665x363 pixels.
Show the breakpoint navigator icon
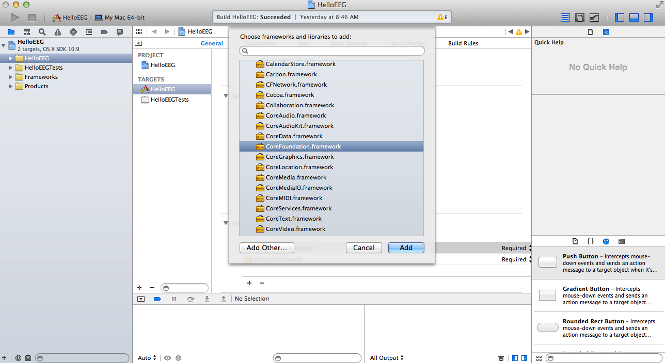pos(104,32)
